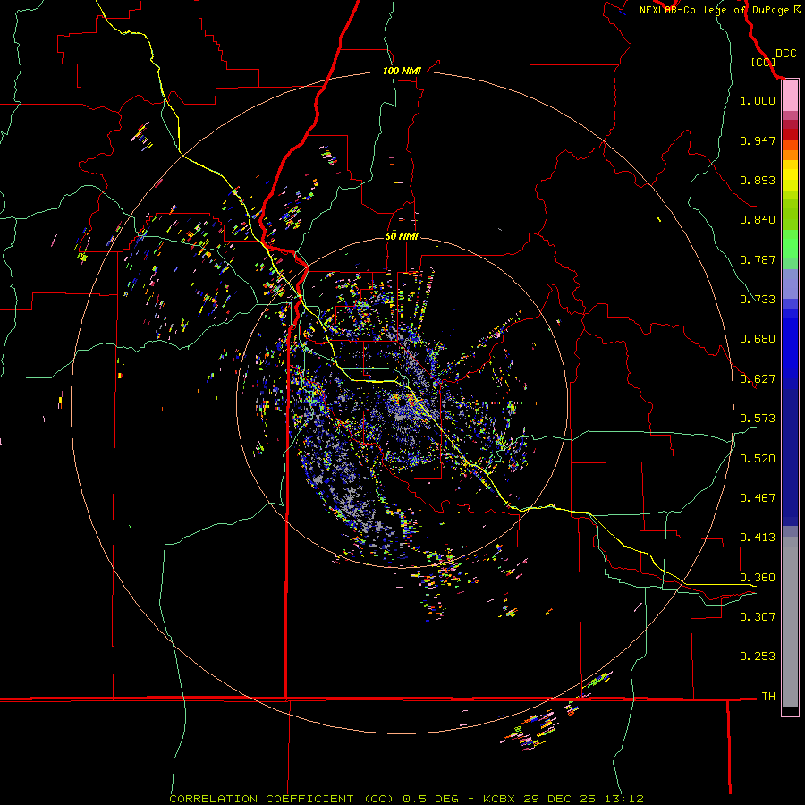805x805 pixels.
Task: Click the 0.253 value on the color scale
Action: pyautogui.click(x=758, y=657)
